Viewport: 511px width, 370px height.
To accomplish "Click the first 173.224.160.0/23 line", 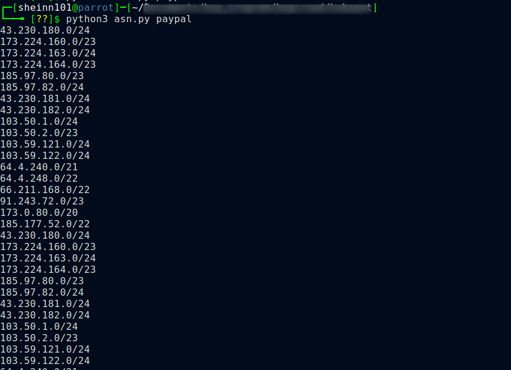I will (x=48, y=41).
